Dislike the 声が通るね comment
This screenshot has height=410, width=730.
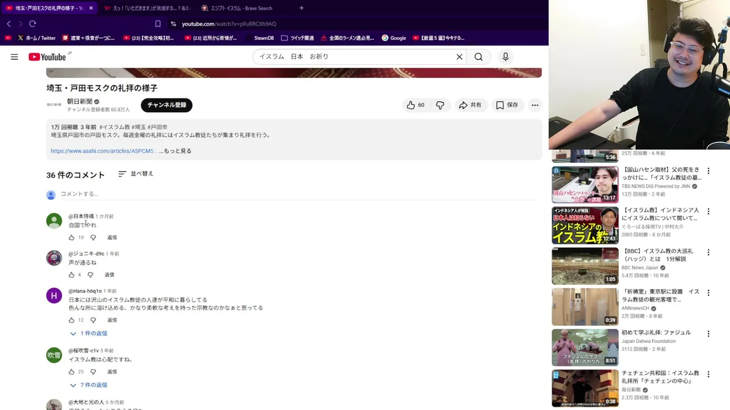coord(90,275)
